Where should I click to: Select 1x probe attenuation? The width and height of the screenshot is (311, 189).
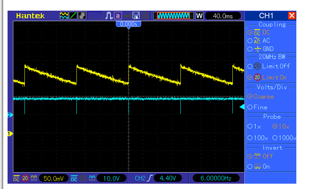pos(255,126)
